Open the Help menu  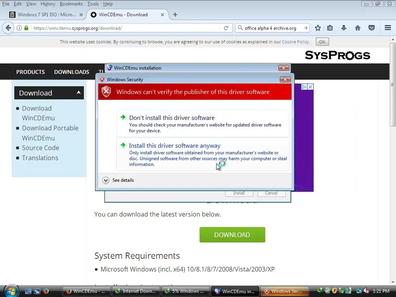coord(108,4)
